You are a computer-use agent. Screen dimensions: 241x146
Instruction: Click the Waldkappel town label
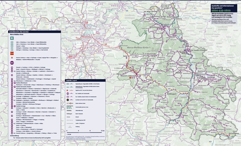point(172,94)
